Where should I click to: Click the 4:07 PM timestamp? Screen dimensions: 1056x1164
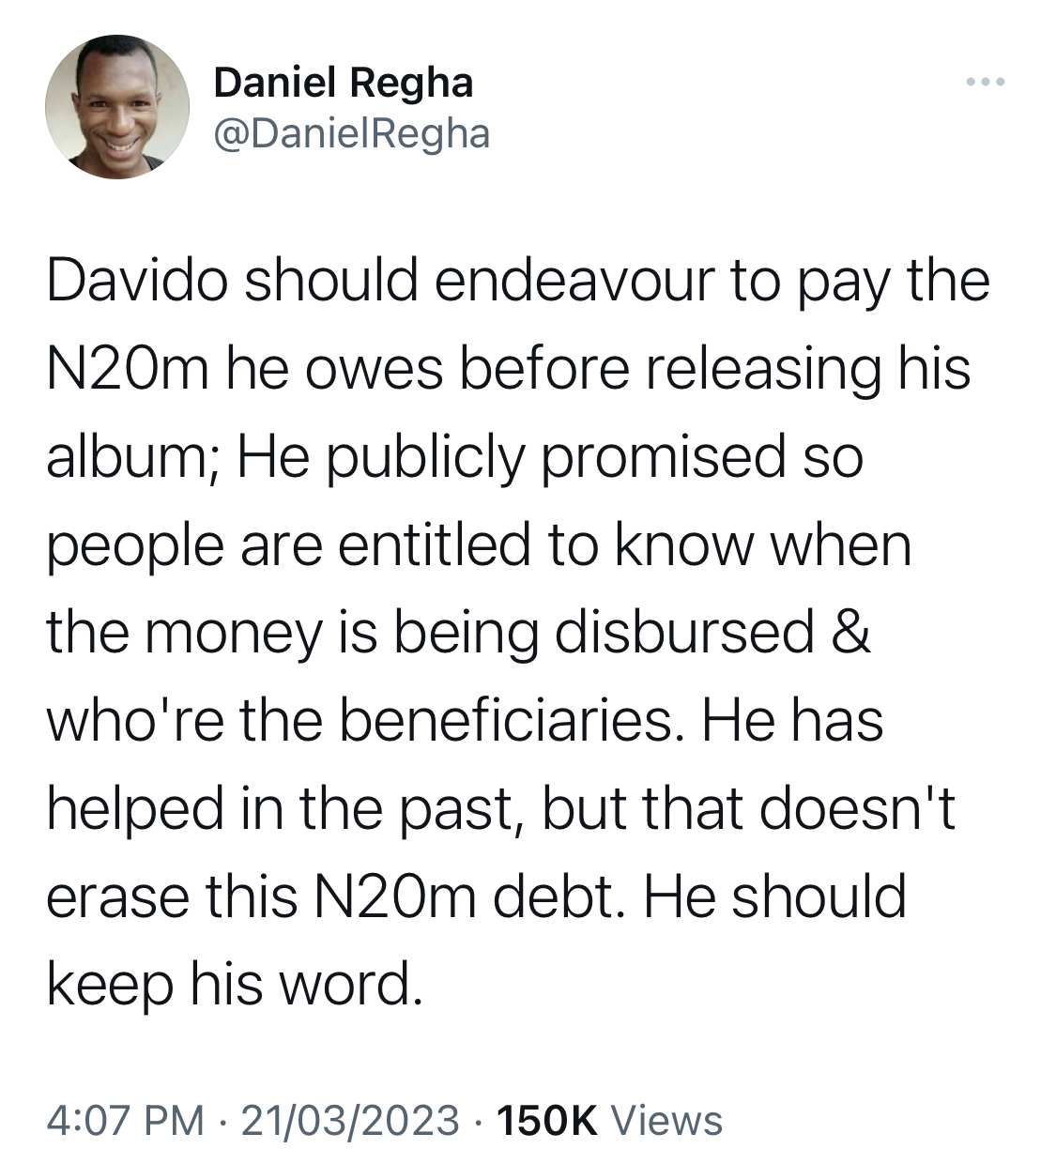click(125, 1120)
